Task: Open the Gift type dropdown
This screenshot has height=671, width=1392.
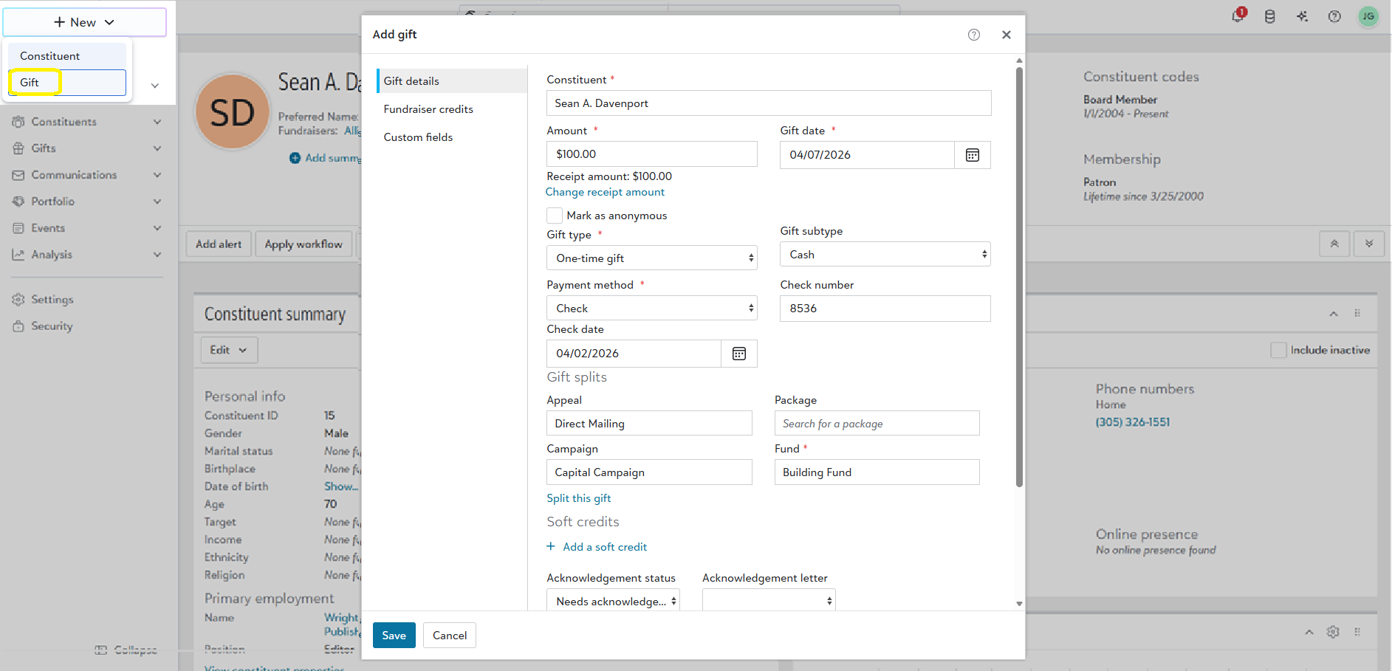Action: coord(652,258)
